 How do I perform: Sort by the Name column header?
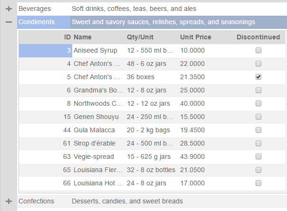[83, 37]
